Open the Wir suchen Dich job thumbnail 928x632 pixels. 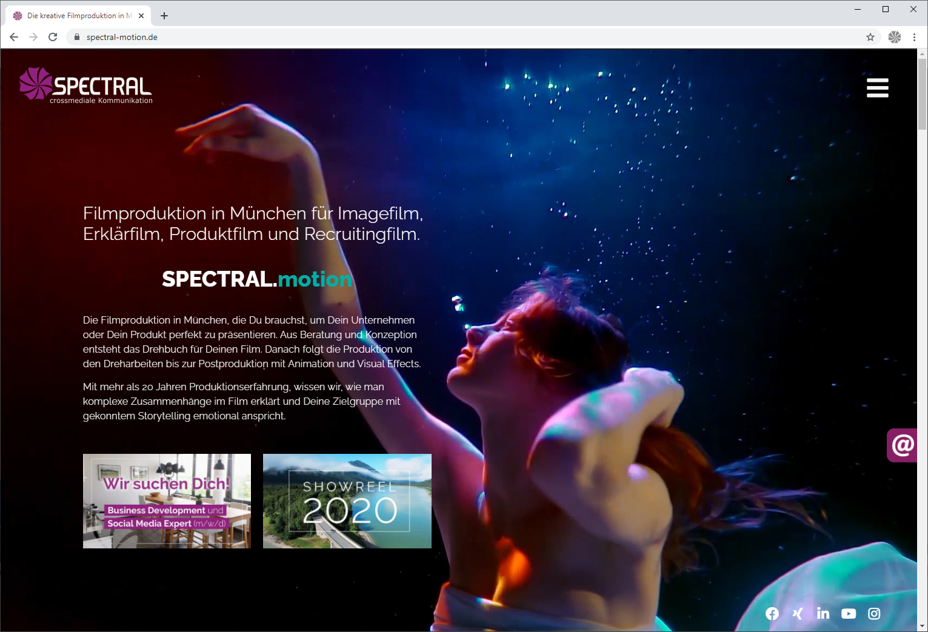(x=167, y=501)
